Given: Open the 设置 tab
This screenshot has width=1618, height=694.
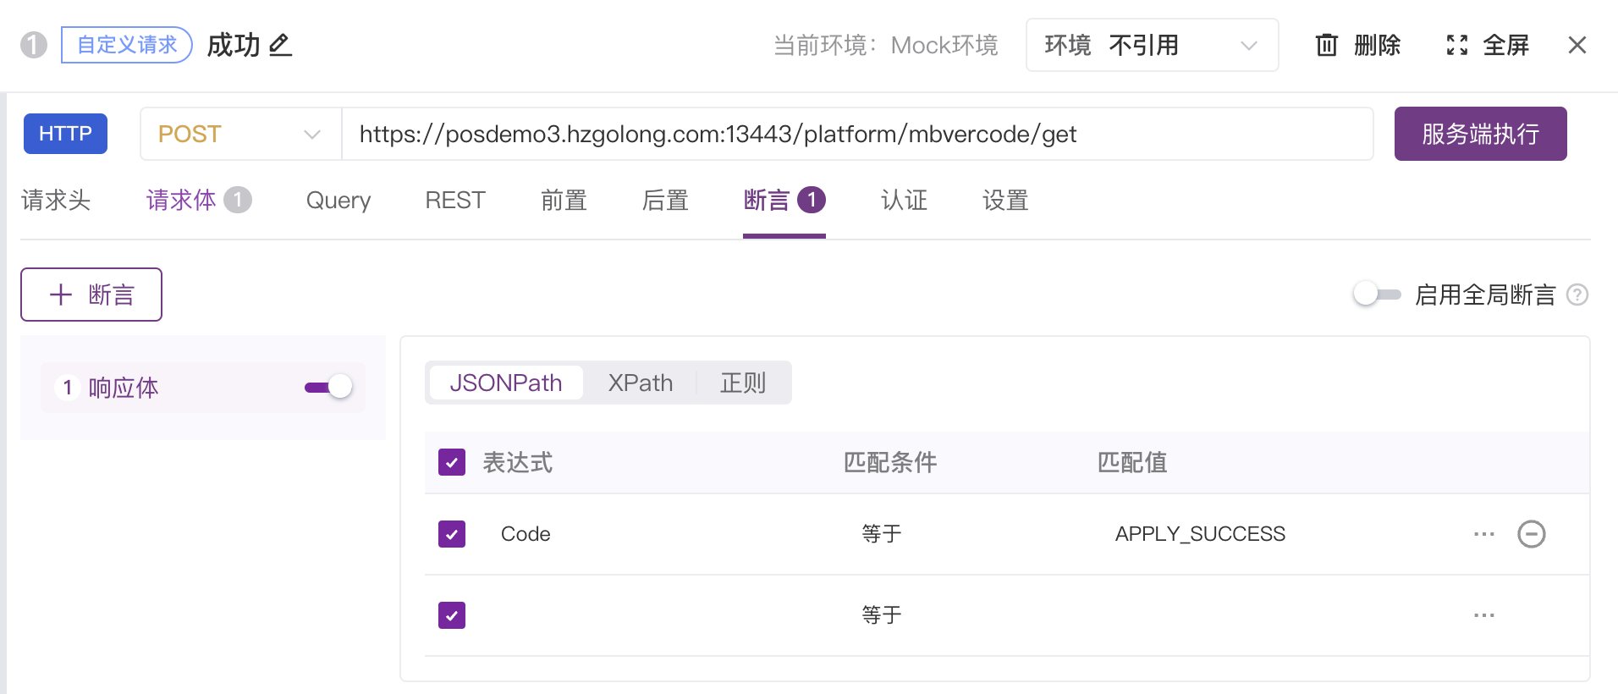Looking at the screenshot, I should pyautogui.click(x=1005, y=200).
